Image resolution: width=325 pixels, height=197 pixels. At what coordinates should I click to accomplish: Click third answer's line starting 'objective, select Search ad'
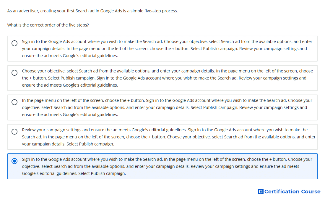coord(164,107)
